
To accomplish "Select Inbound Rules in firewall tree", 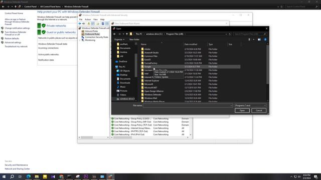I will pos(91,31).
